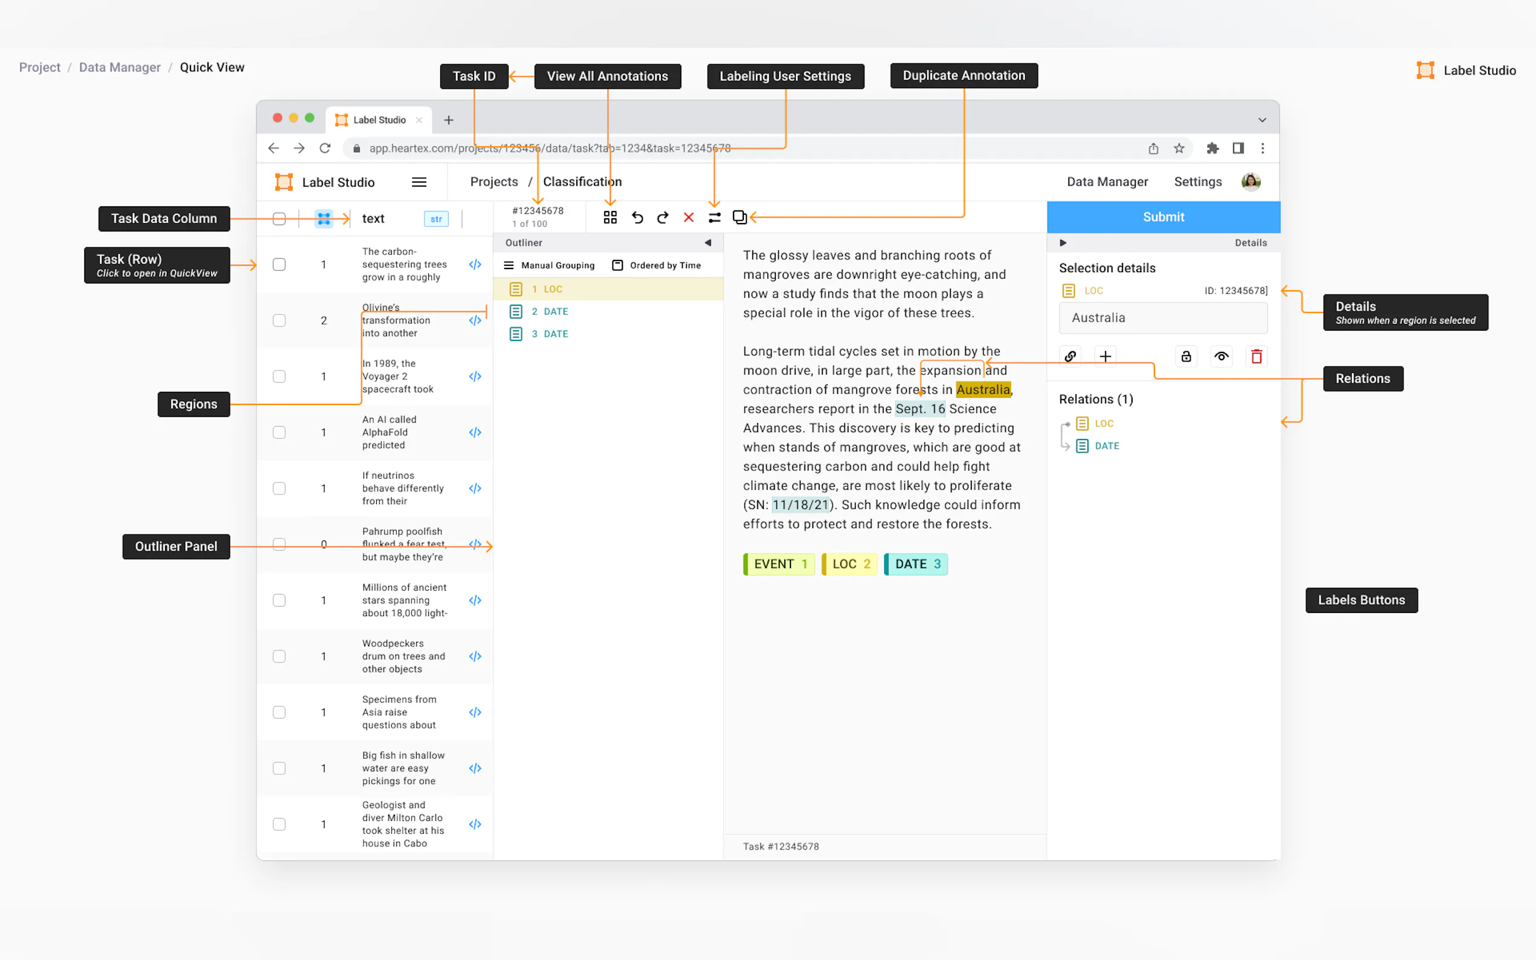Click the red trash delete region icon
Screen dimensions: 1536x960
point(1256,356)
